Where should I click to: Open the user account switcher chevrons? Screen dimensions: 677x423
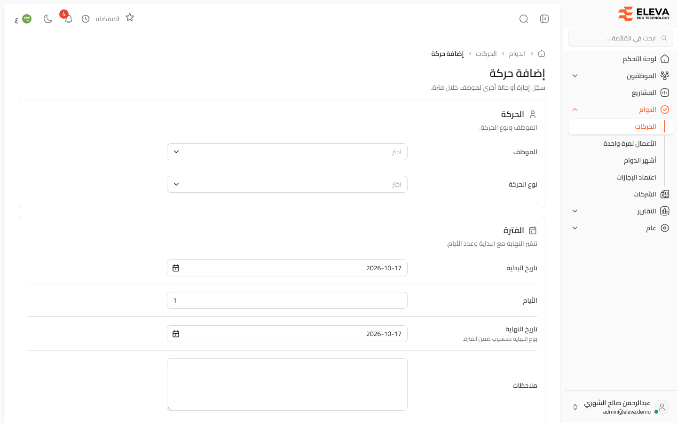[x=575, y=407]
